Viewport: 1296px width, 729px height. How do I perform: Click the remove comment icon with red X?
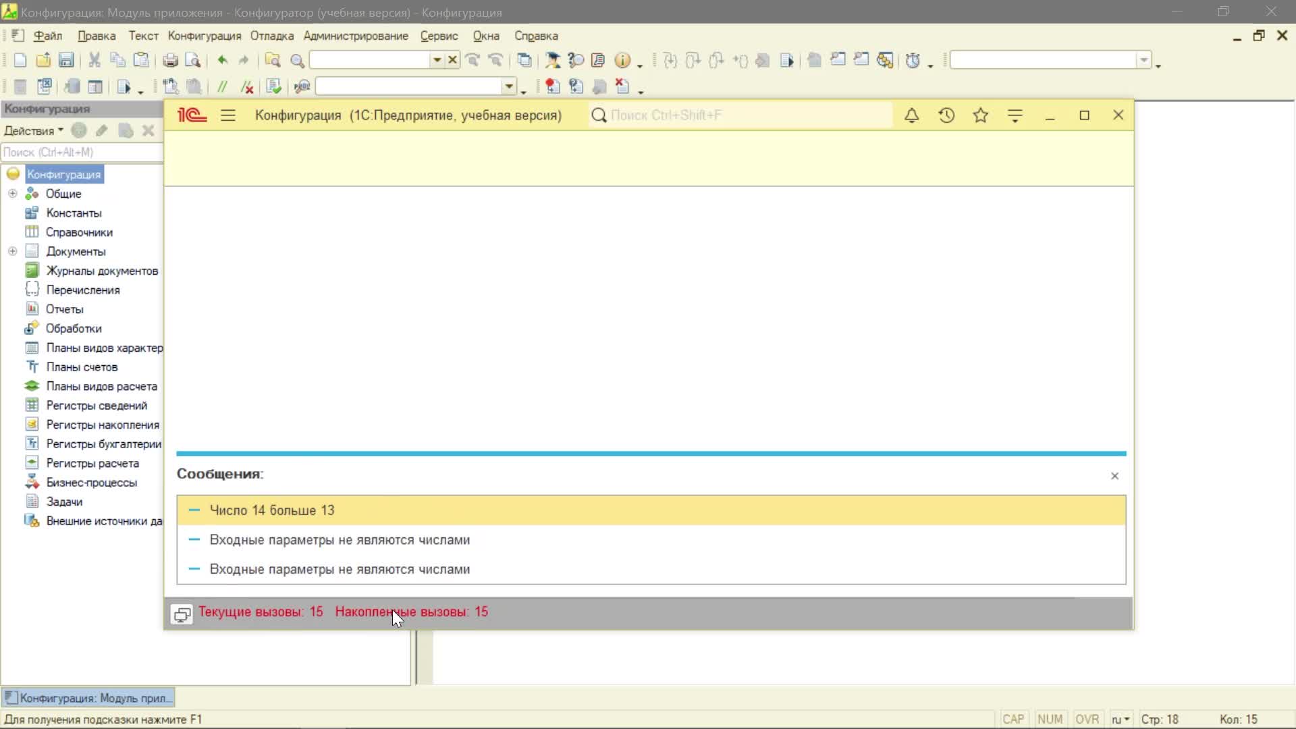(x=247, y=86)
